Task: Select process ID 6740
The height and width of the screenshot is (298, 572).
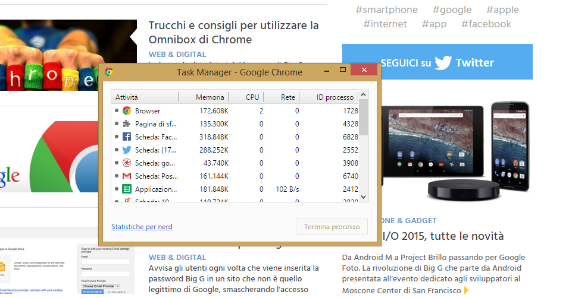Action: 350,176
